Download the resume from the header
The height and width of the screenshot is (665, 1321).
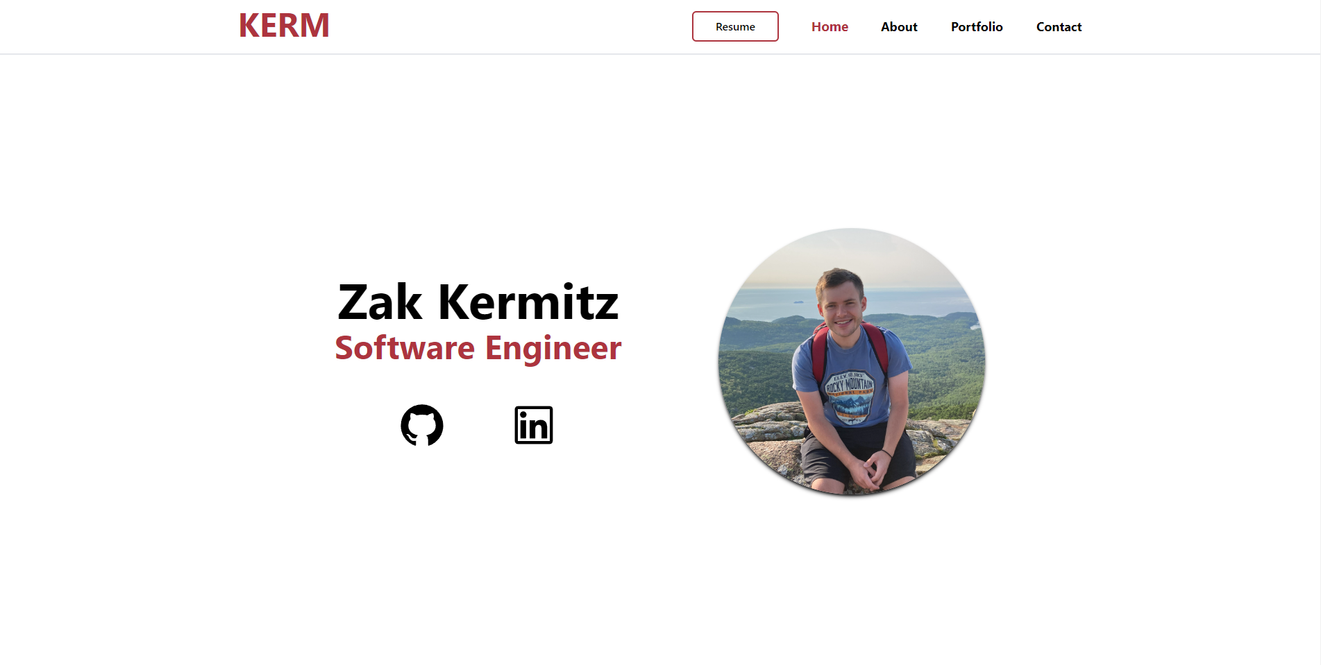(x=735, y=26)
